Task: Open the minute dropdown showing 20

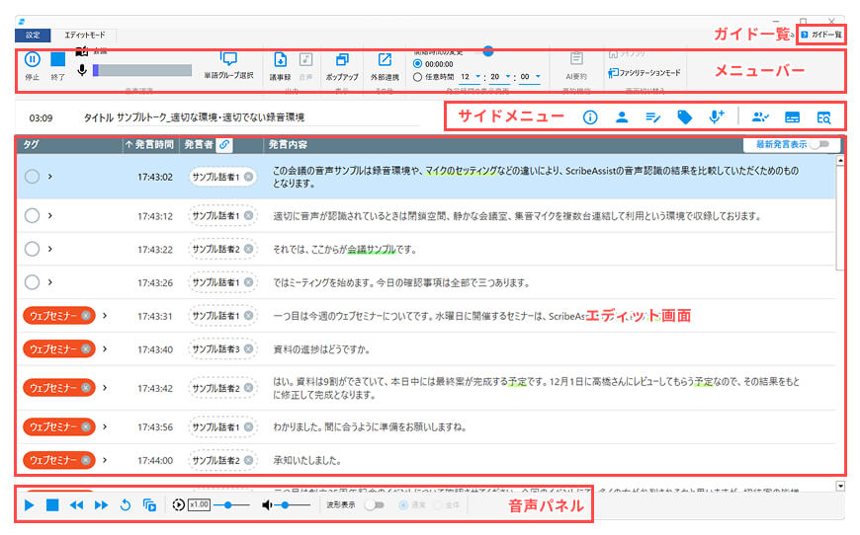Action: pos(500,77)
